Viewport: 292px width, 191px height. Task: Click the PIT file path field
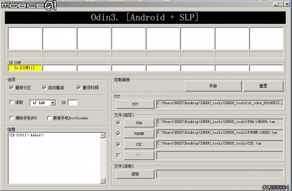click(220, 104)
